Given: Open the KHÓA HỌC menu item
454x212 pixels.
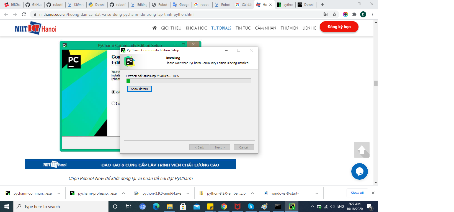Looking at the screenshot, I should click(x=196, y=28).
